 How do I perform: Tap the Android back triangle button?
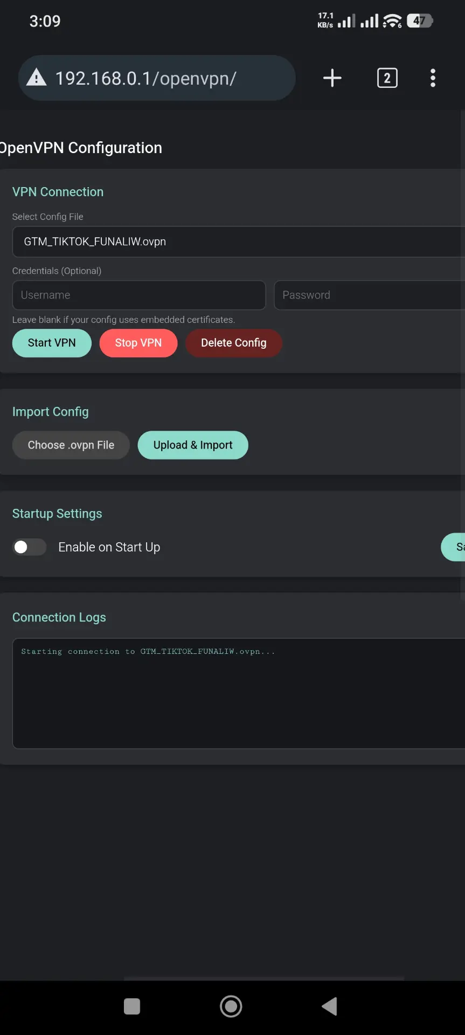(329, 1006)
